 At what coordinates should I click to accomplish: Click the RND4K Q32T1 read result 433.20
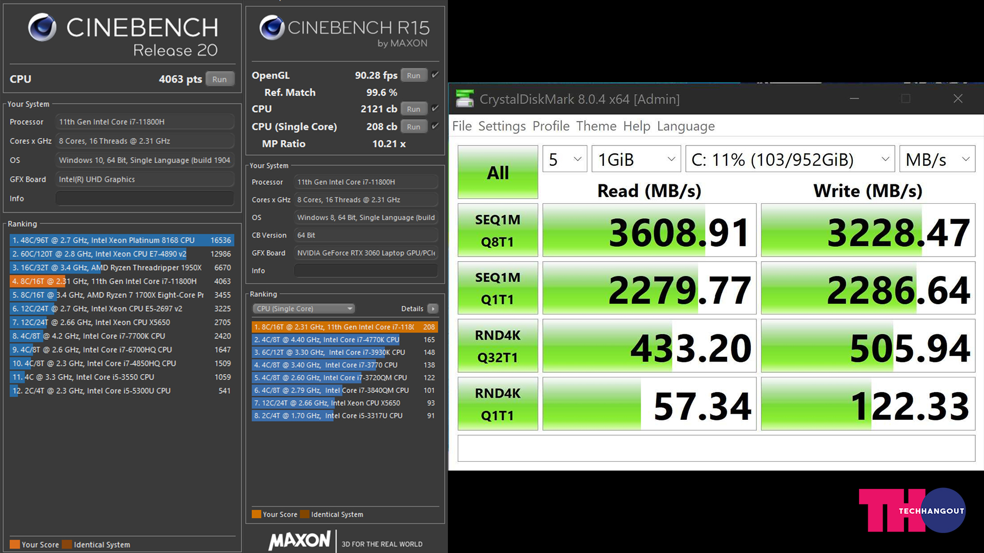click(649, 346)
